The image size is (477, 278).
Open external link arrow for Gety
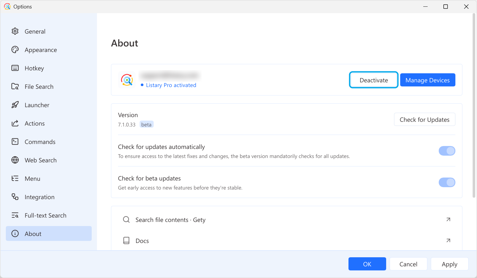pyautogui.click(x=448, y=219)
